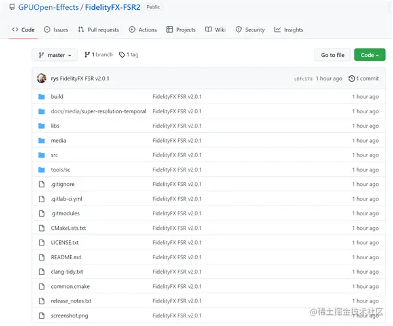393x326 pixels.
Task: Open the green Code dropdown button
Action: [369, 55]
